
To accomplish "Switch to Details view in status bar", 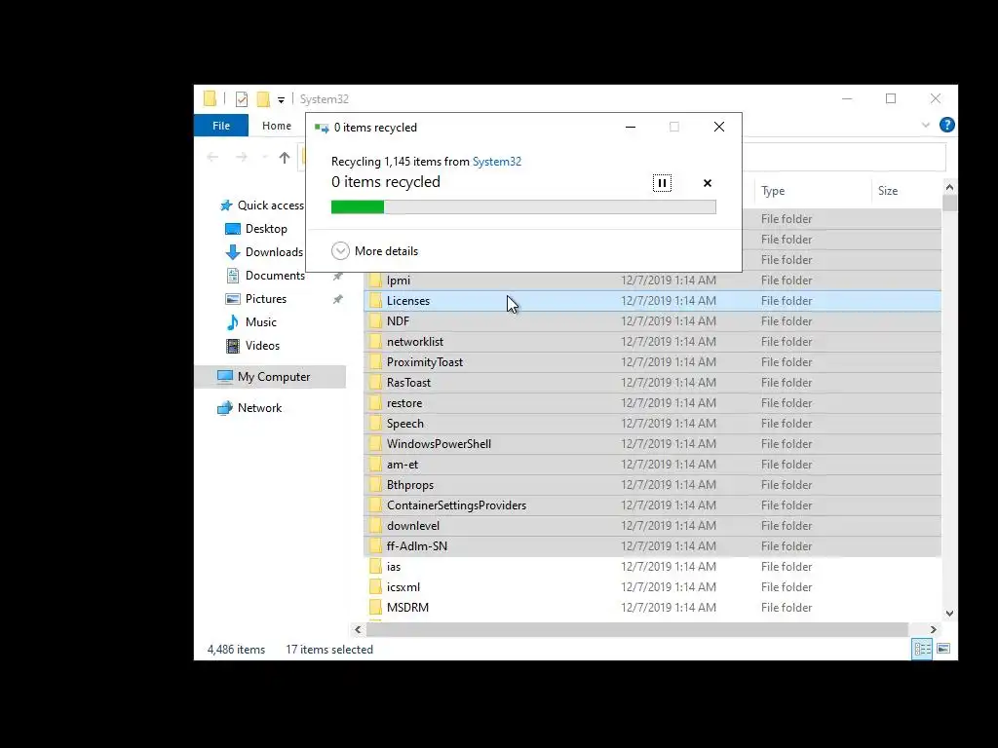I will coord(922,649).
